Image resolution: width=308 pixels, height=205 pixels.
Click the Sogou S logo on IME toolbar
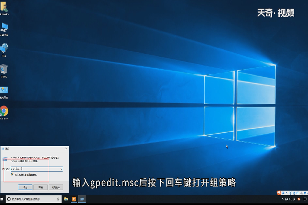(279, 193)
